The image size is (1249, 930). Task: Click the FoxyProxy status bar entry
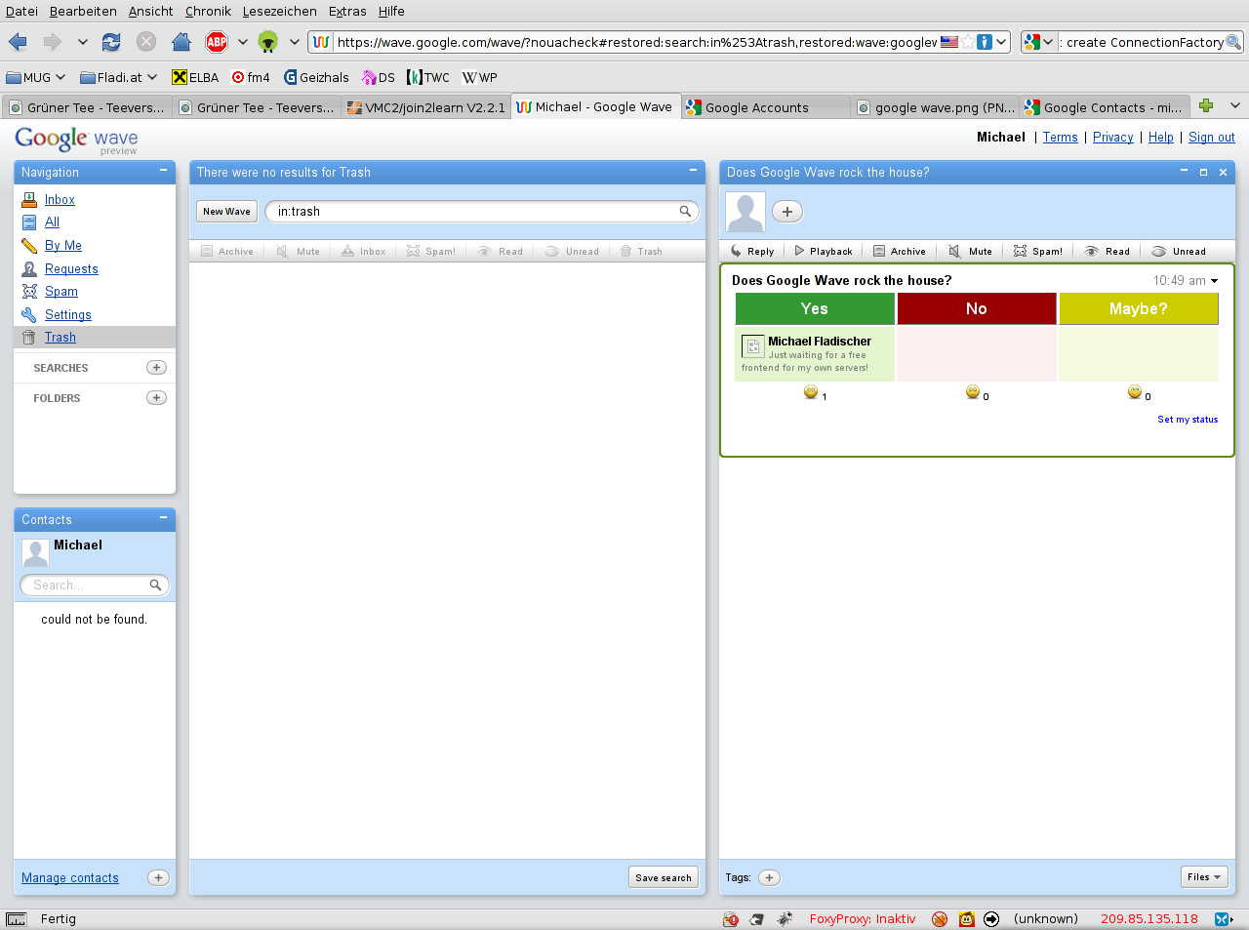pos(863,918)
